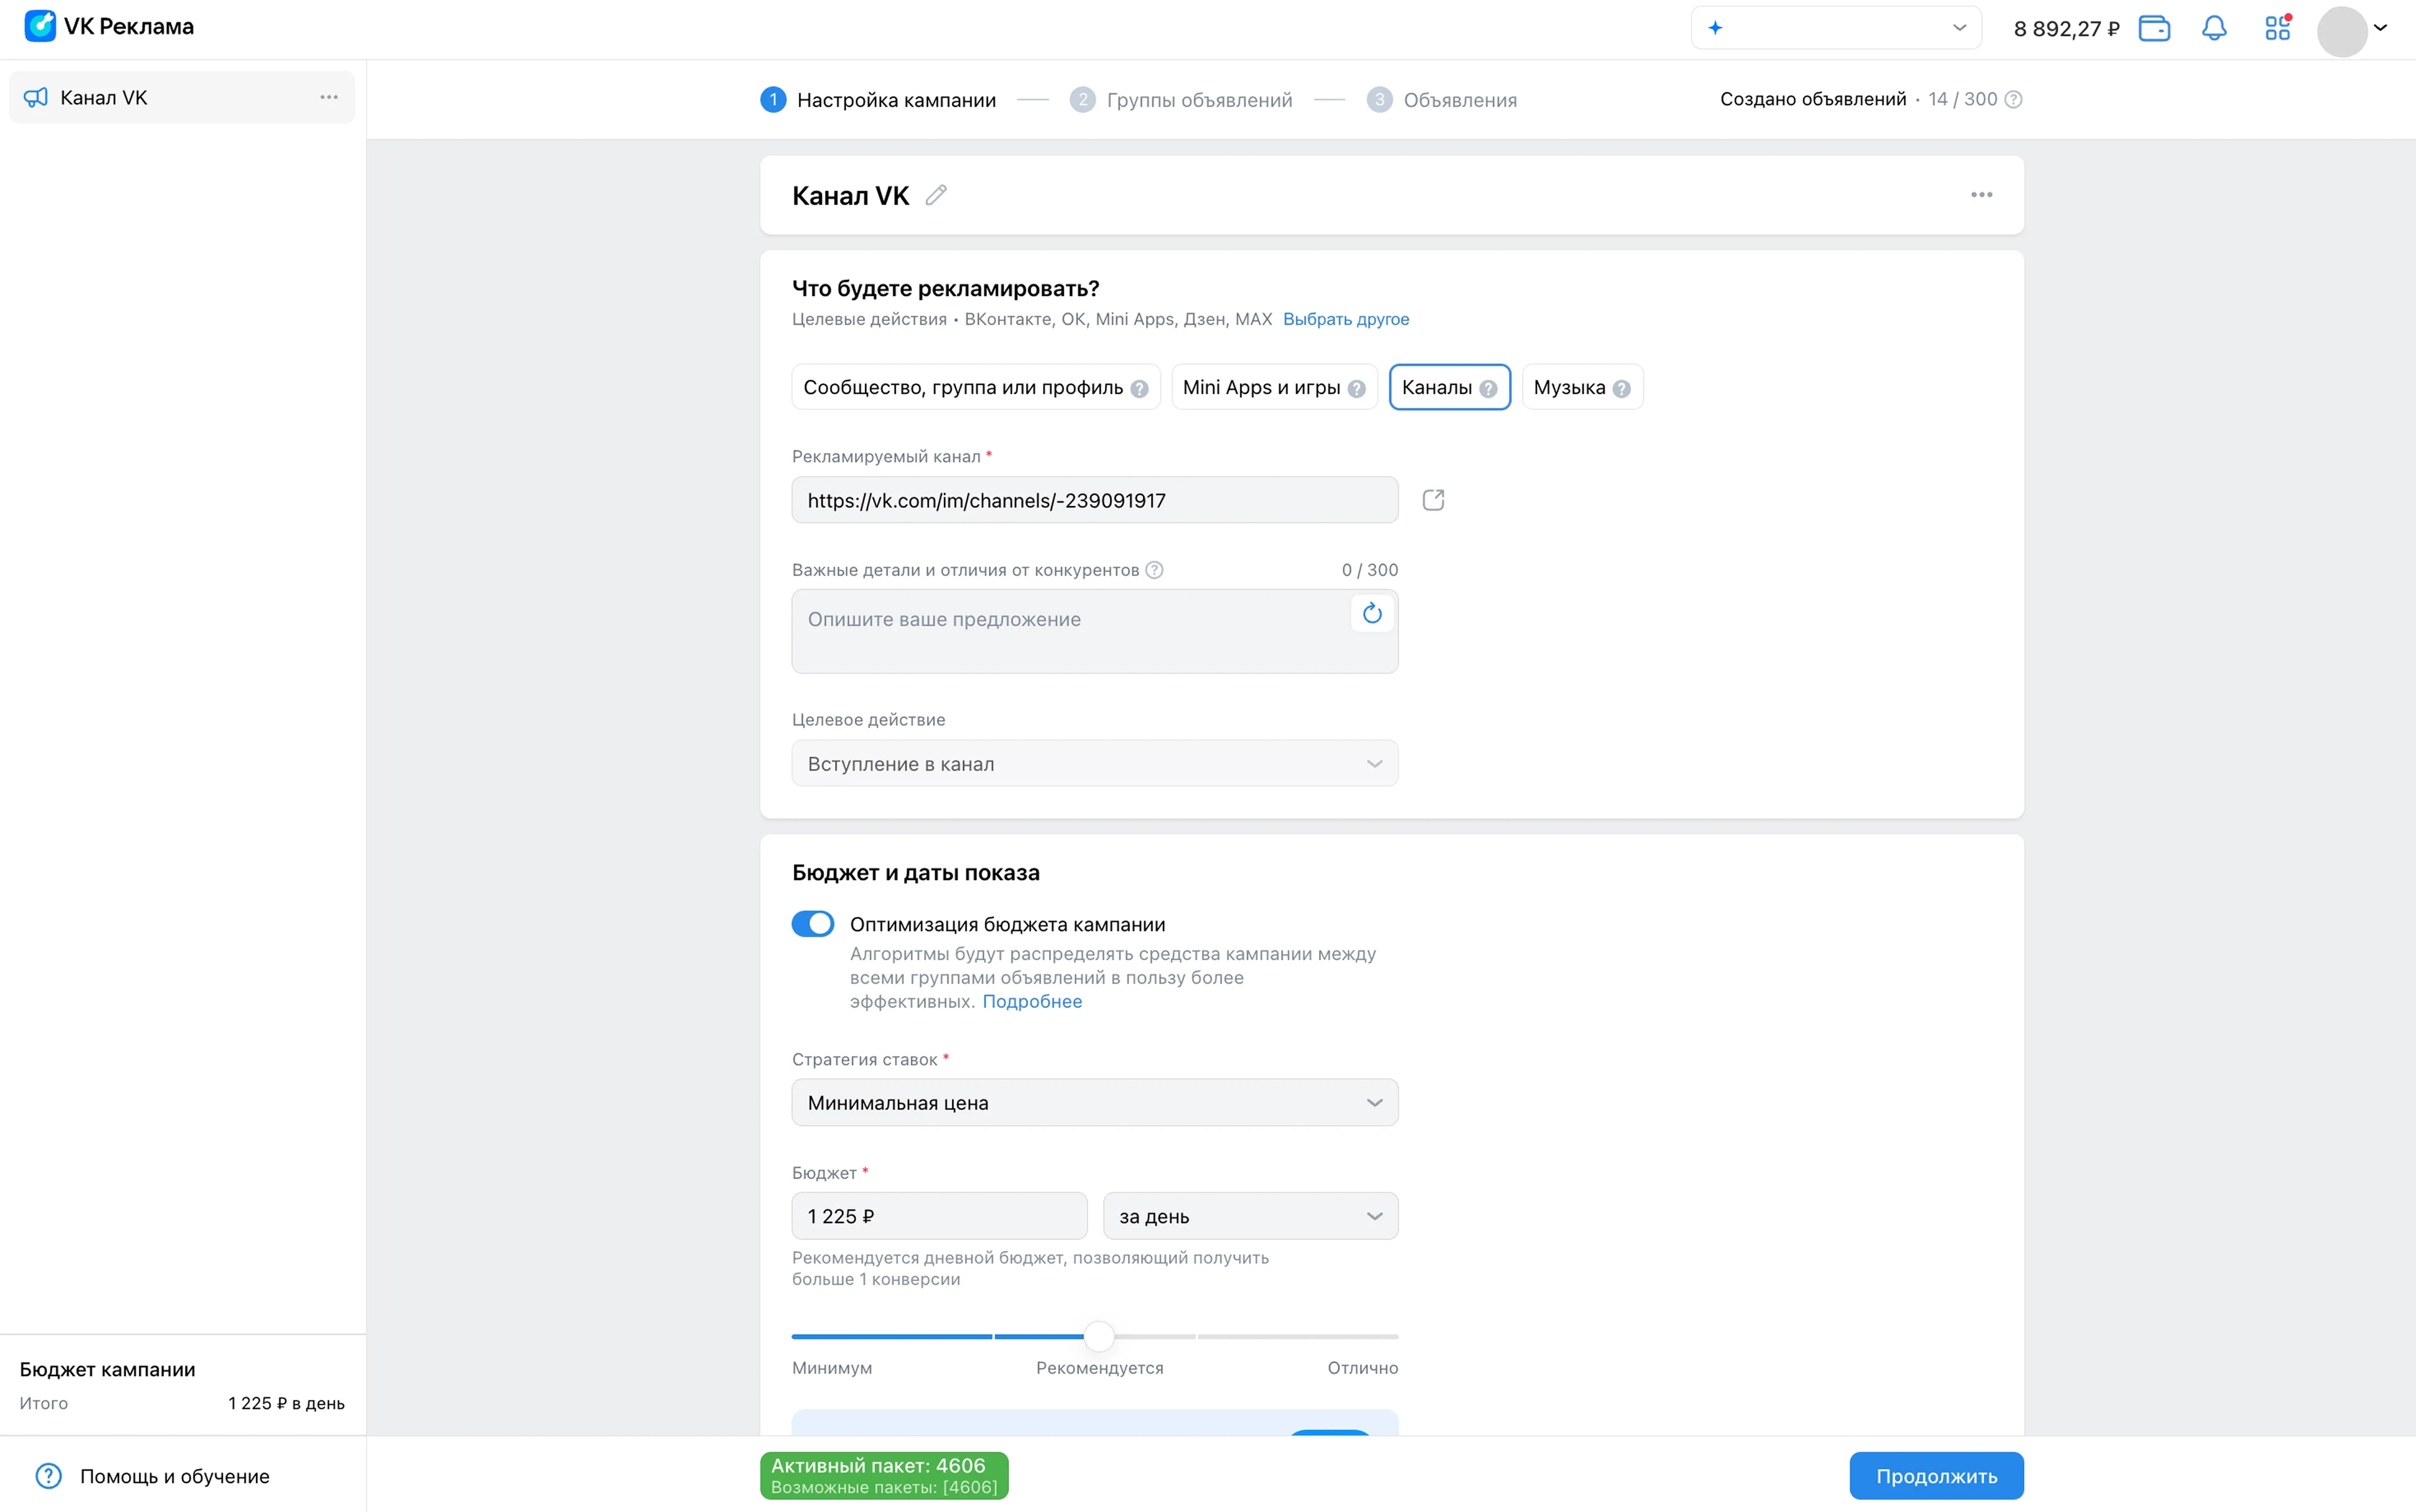The image size is (2416, 1512).
Task: Click the Активный пакет: 4606 badge
Action: (x=884, y=1476)
